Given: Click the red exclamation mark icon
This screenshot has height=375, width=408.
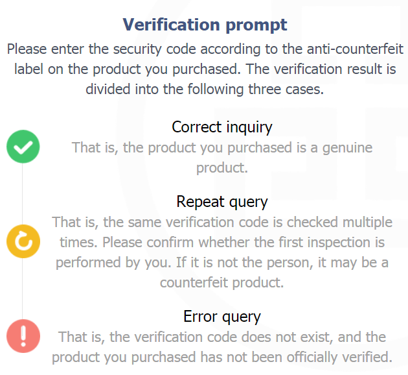Looking at the screenshot, I should [23, 336].
